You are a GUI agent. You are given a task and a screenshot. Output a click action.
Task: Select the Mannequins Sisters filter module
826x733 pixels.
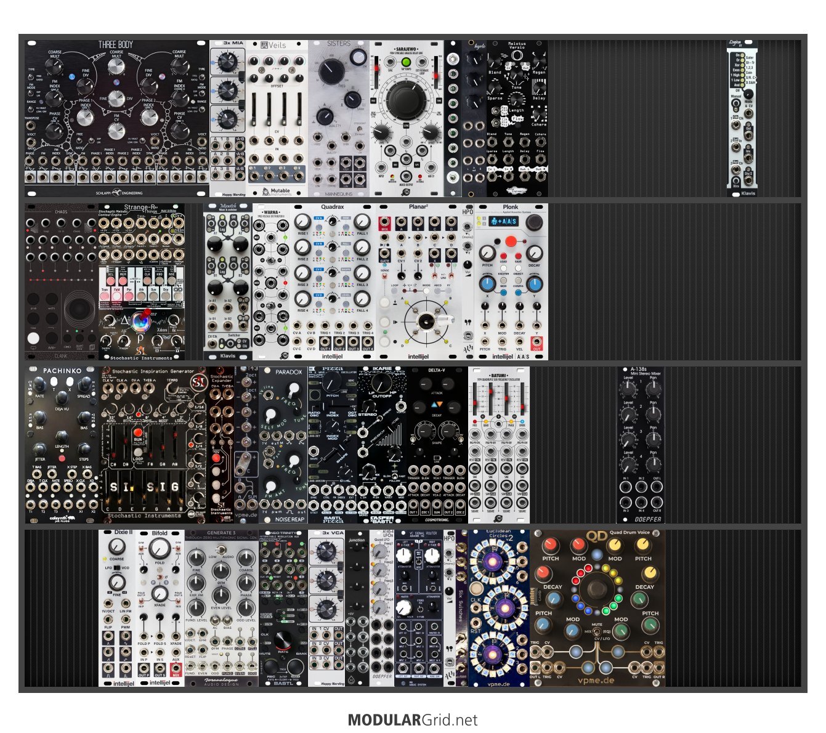[x=339, y=119]
